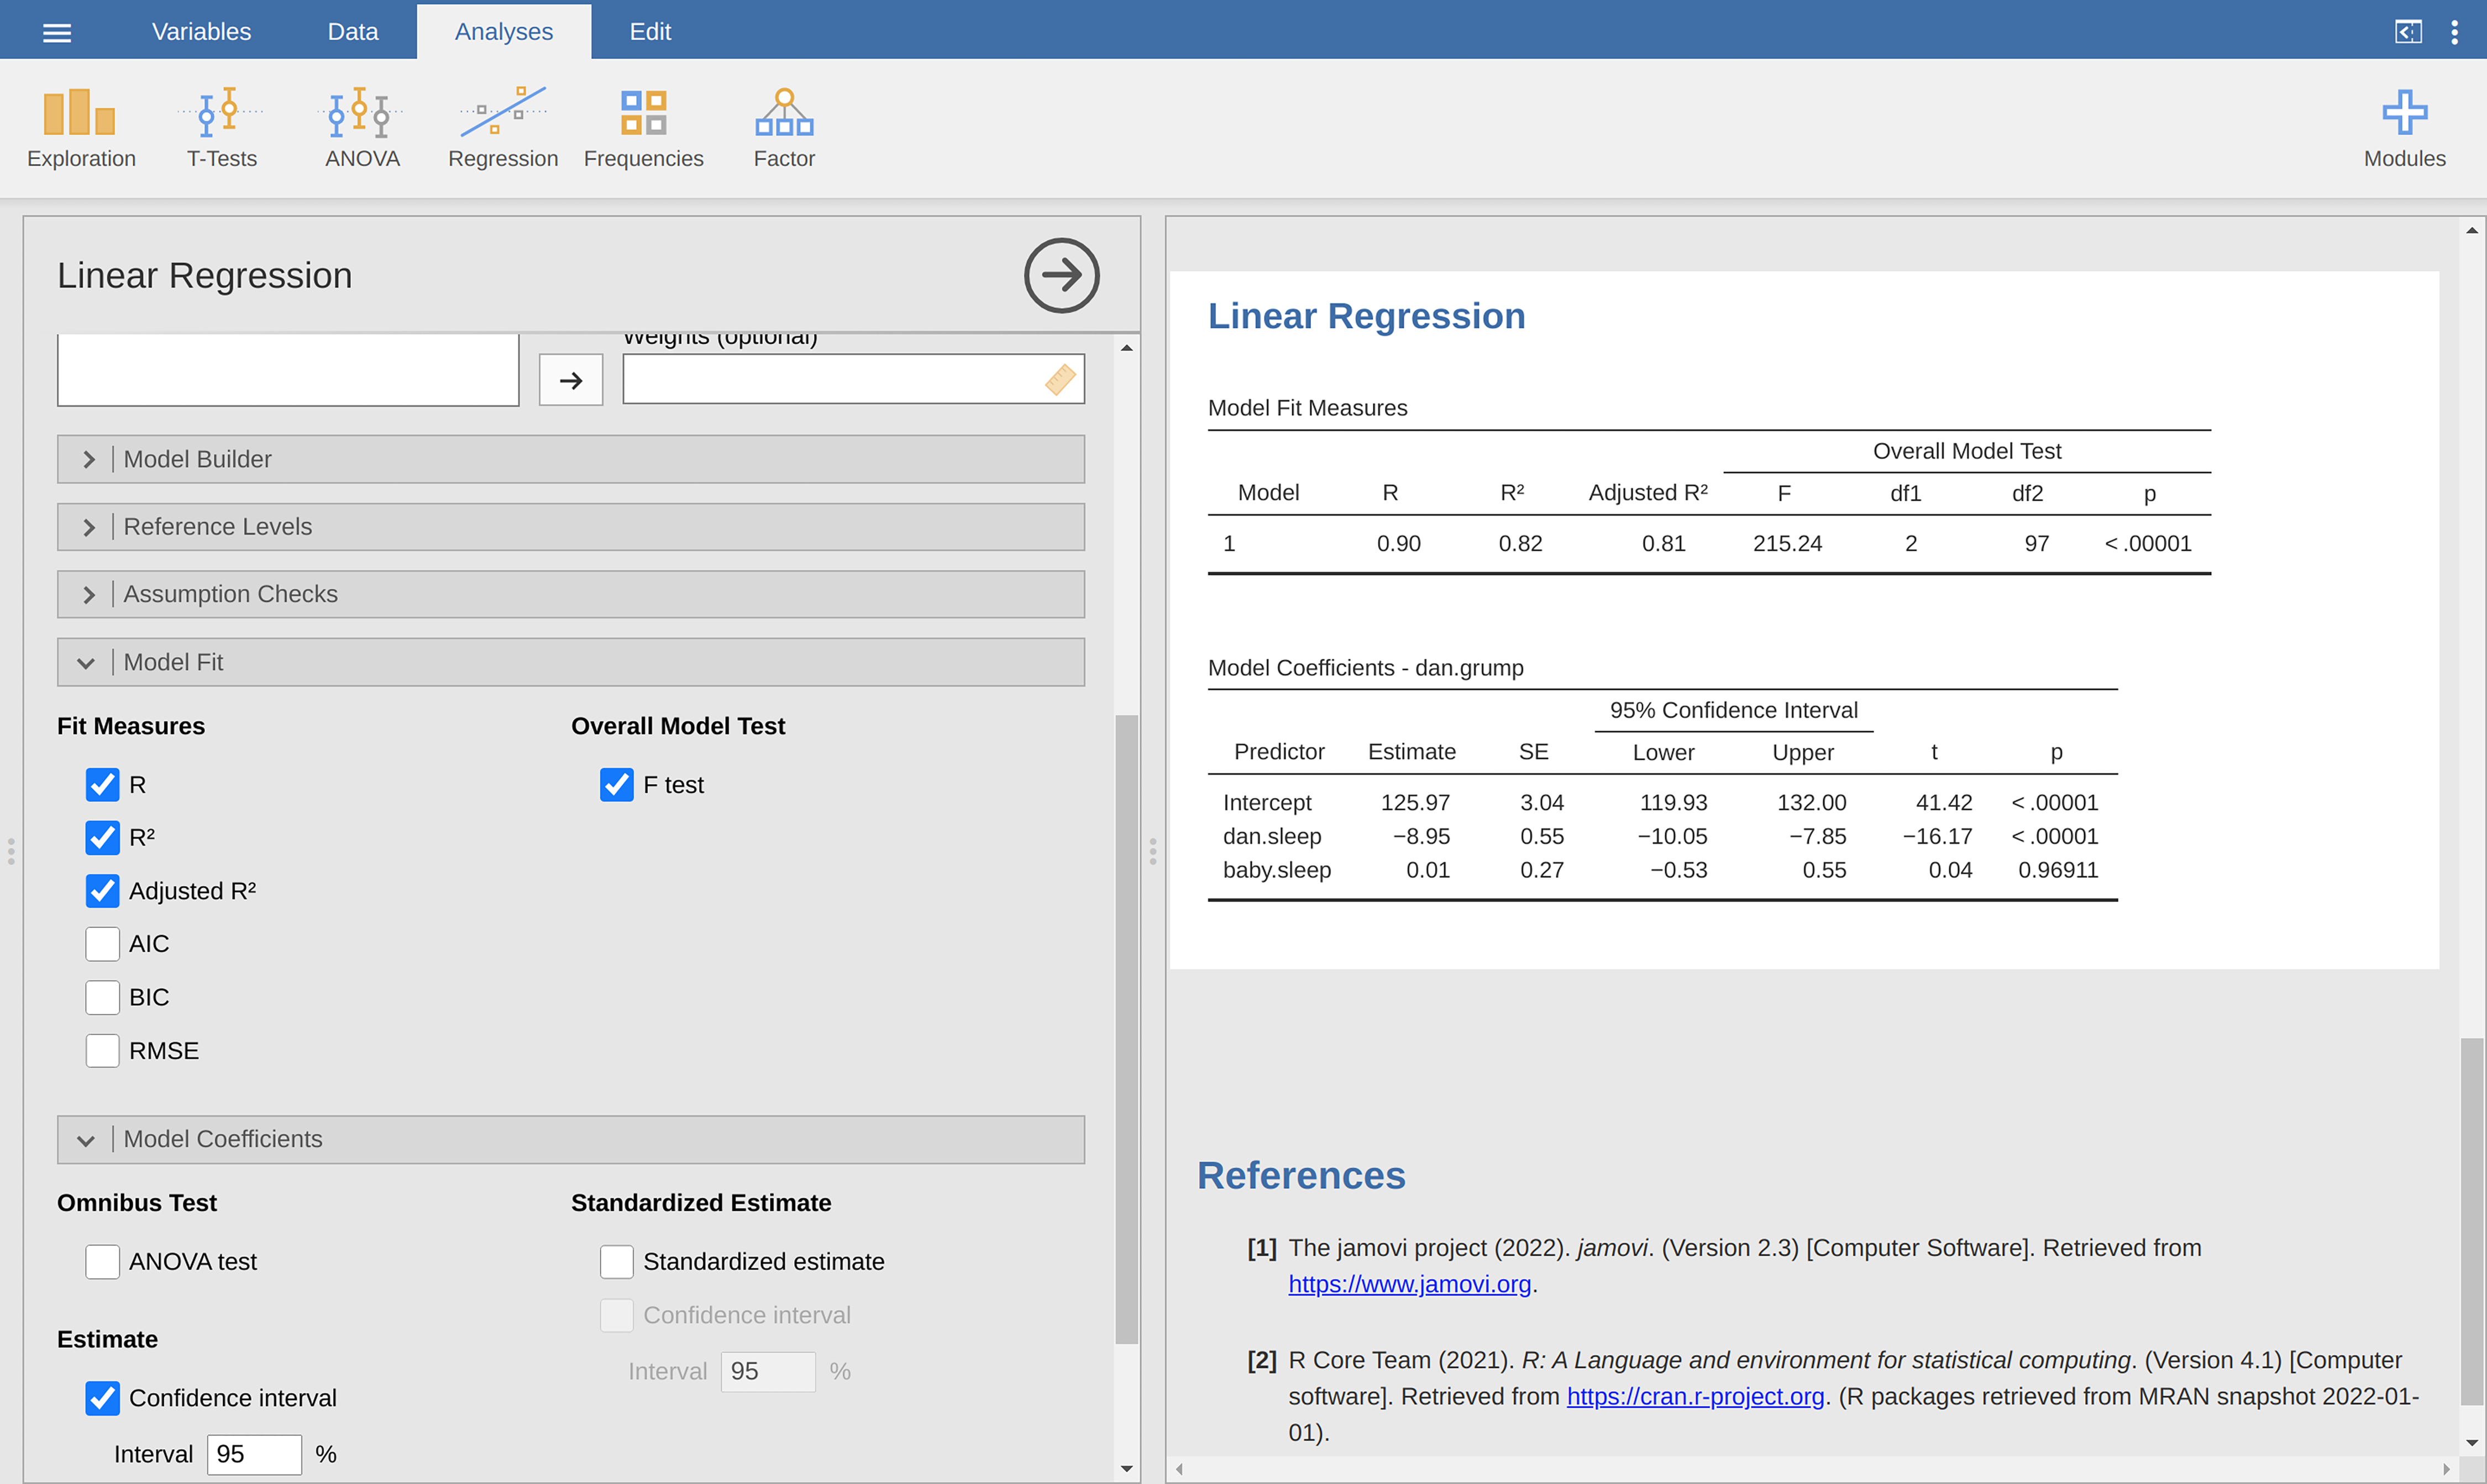The width and height of the screenshot is (2487, 1484).
Task: Click the options panel scroll down arrow
Action: tap(1127, 1469)
